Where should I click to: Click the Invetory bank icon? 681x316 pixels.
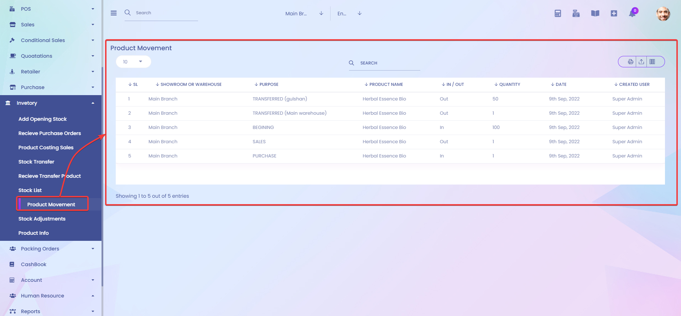click(8, 103)
